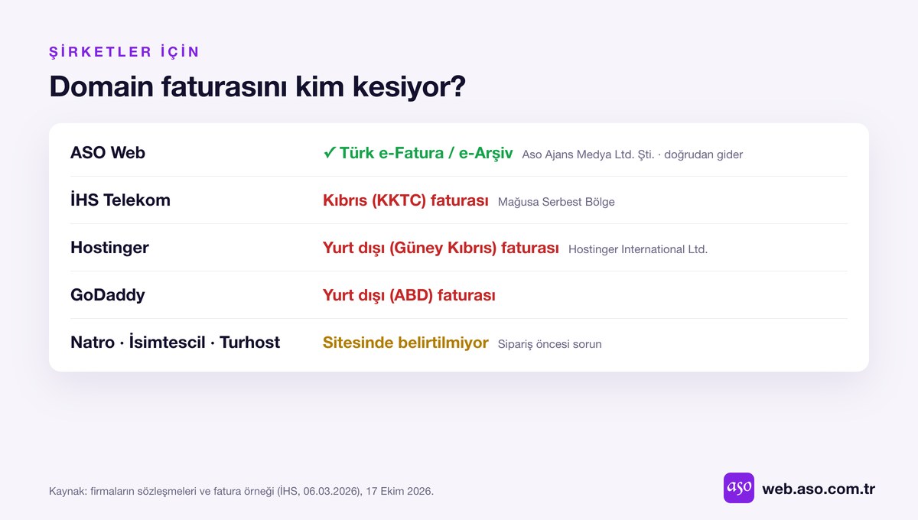Select the İHS Telekom row name

pyautogui.click(x=120, y=200)
